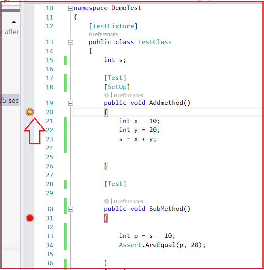Click the DemoTest namespace name
Screen dimensions: 264x270
click(126, 8)
